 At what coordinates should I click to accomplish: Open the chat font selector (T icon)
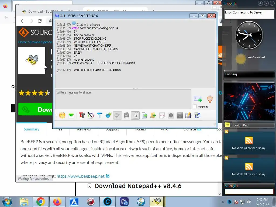pyautogui.click(x=82, y=115)
